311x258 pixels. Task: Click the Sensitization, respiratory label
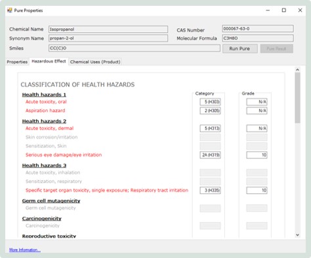pos(54,181)
